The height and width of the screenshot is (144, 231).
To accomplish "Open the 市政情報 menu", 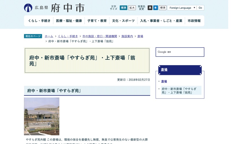I will (x=194, y=21).
